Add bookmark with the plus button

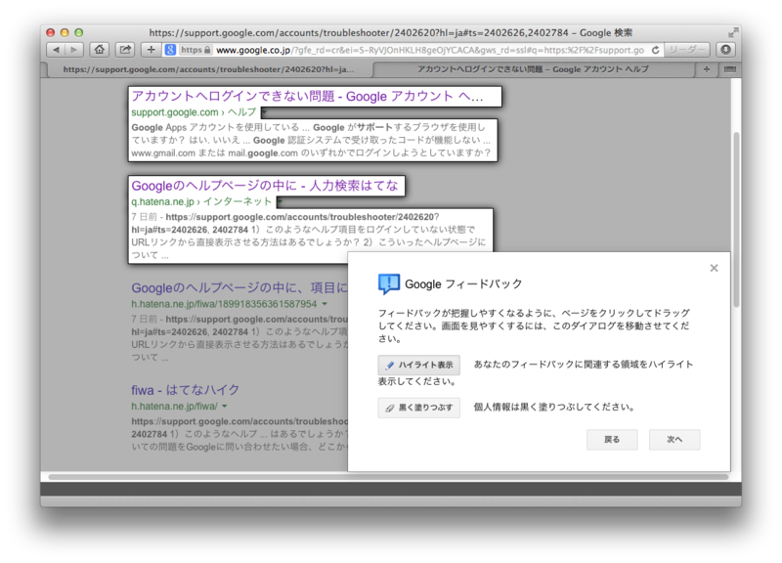[x=152, y=50]
